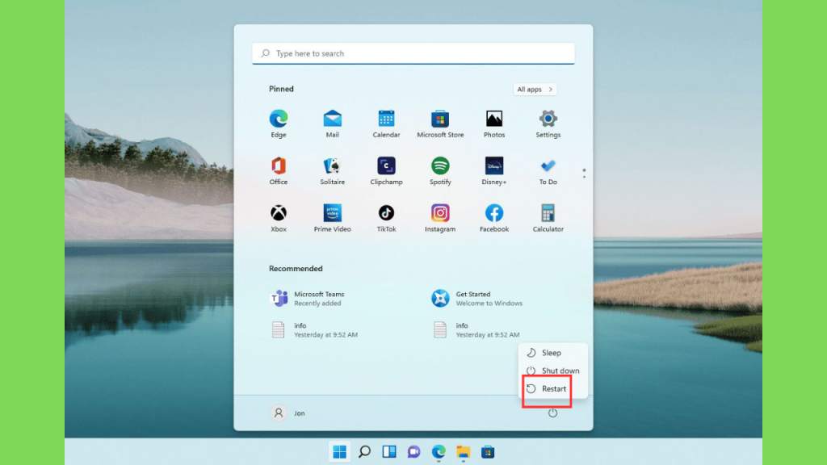Launch the Xbox app
827x465 pixels.
click(279, 218)
